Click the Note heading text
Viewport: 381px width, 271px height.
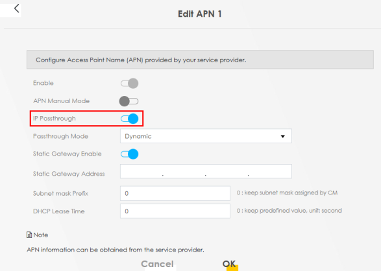point(41,235)
